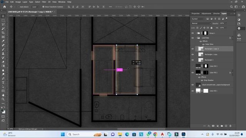The width and height of the screenshot is (246, 138).
Task: Open the search icon in options bar
Action: point(231,7)
